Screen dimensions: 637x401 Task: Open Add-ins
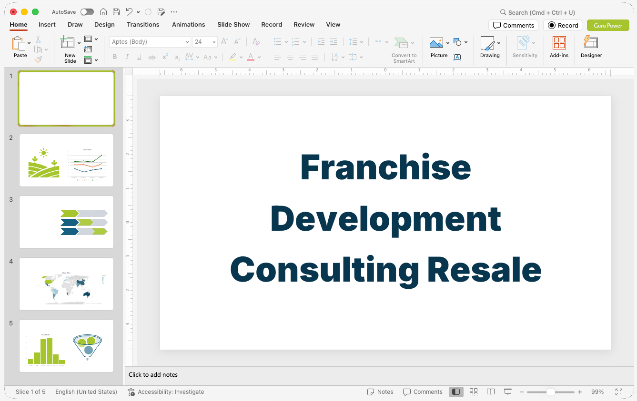pos(559,47)
